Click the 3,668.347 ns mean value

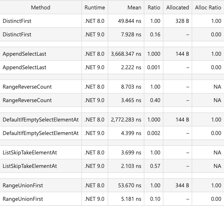(x=126, y=54)
